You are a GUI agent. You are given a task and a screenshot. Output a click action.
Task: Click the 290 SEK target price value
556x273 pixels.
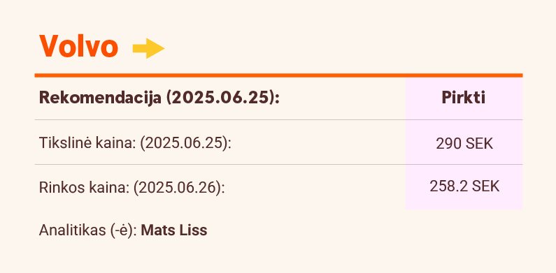tap(464, 144)
